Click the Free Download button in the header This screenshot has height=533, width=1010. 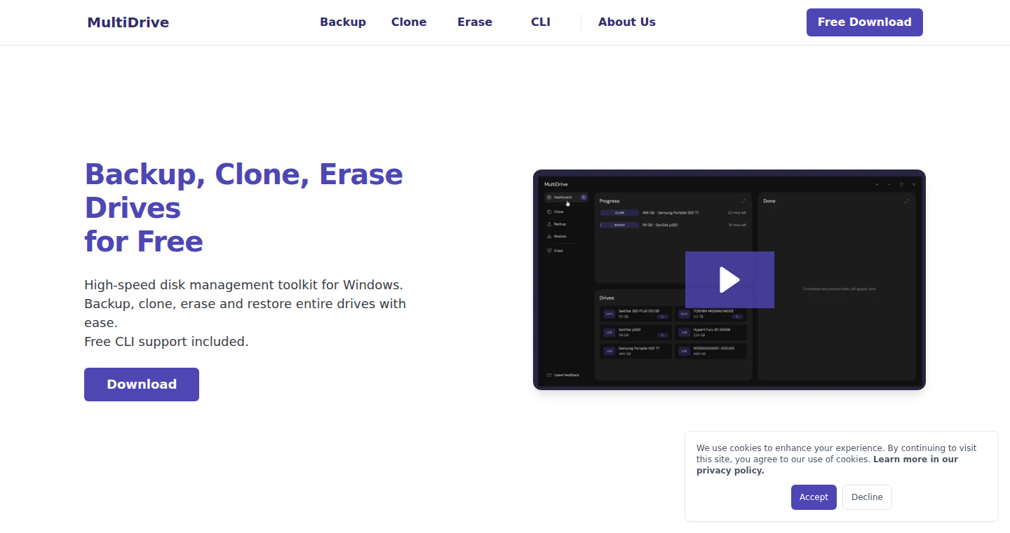[865, 22]
